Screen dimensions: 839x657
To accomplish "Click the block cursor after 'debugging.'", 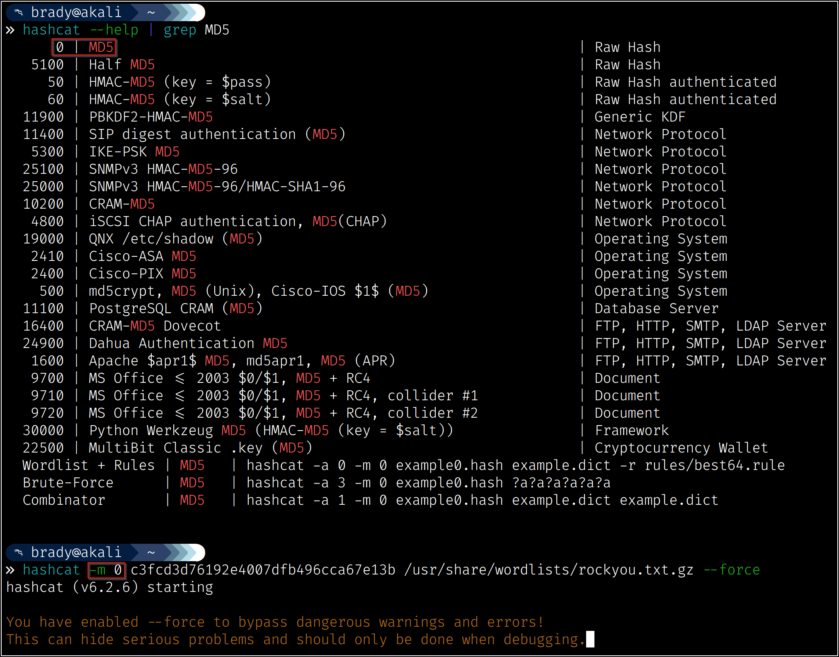I will pos(589,639).
